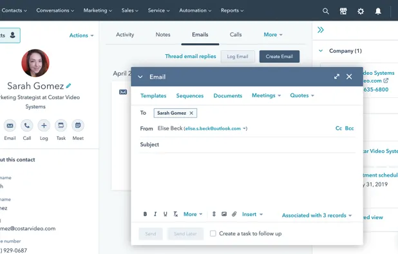Open the Insert dropdown in composer

click(252, 214)
